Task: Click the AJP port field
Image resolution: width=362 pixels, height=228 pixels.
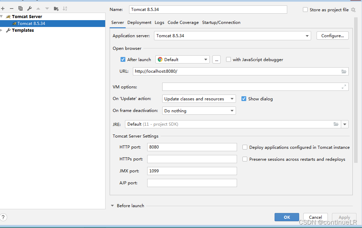Action: tap(192, 183)
